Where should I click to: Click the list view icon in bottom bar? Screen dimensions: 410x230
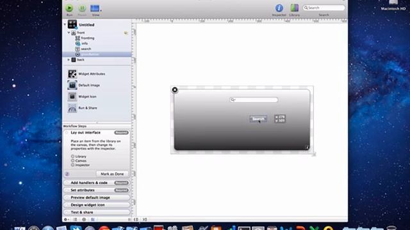(75, 220)
